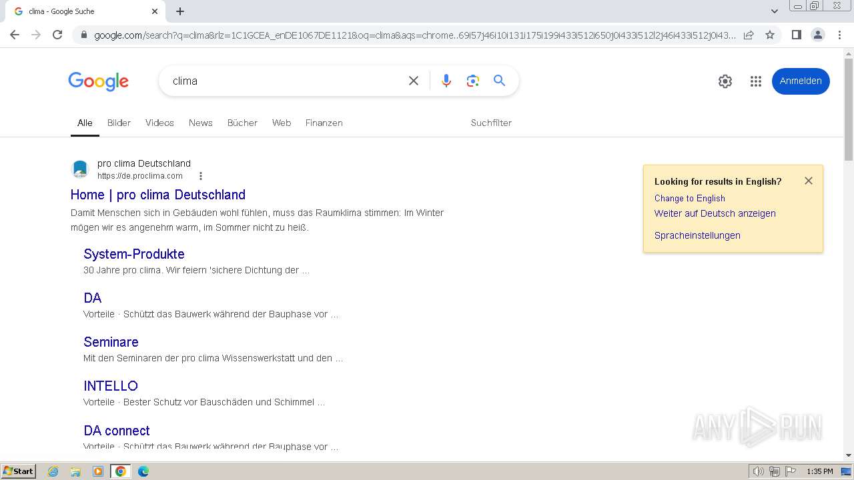Image resolution: width=854 pixels, height=480 pixels.
Task: Share this page from address bar
Action: click(x=749, y=35)
